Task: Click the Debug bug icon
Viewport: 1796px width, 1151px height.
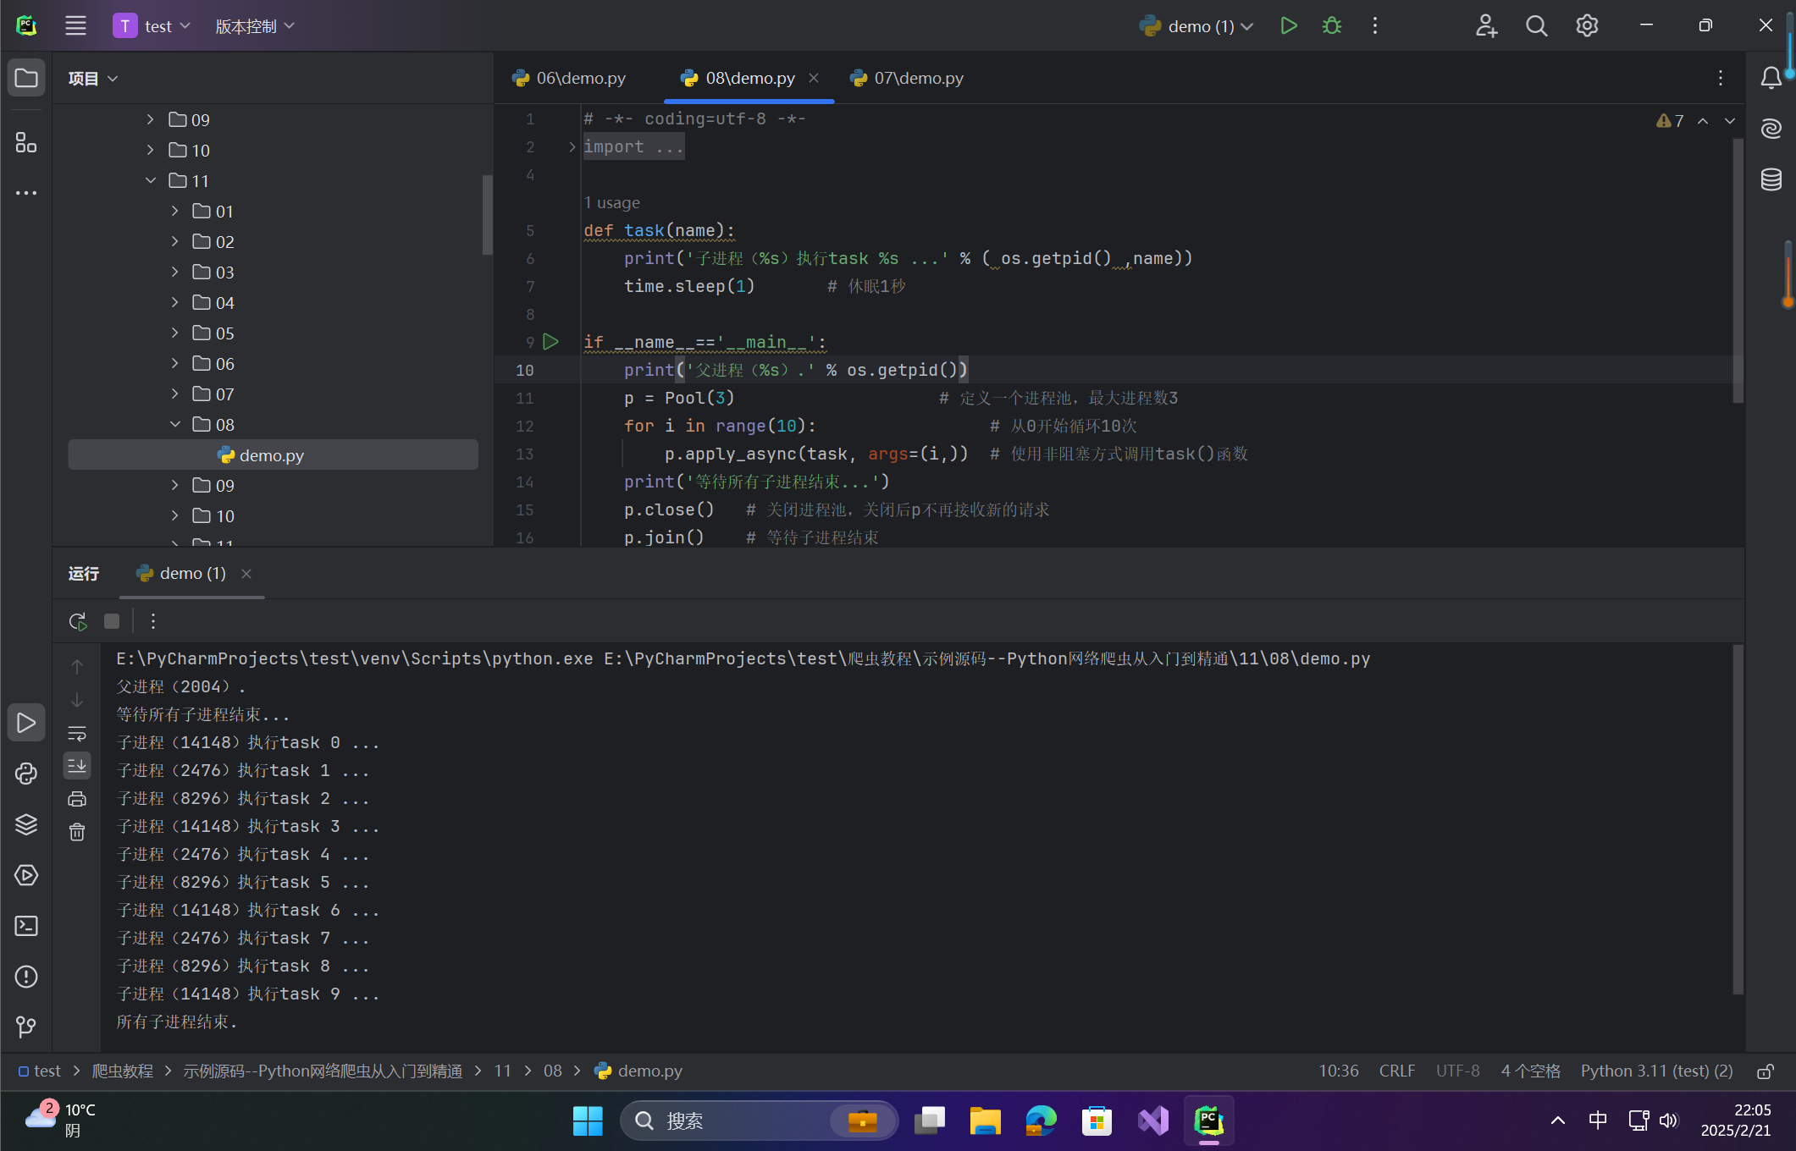Action: click(x=1331, y=26)
